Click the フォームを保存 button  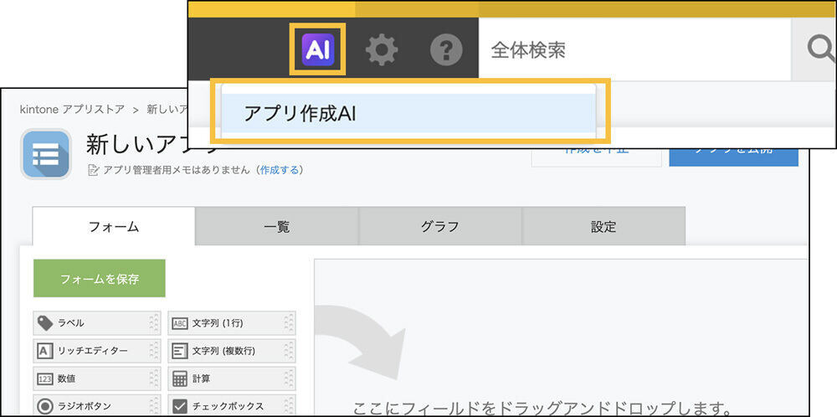(100, 278)
